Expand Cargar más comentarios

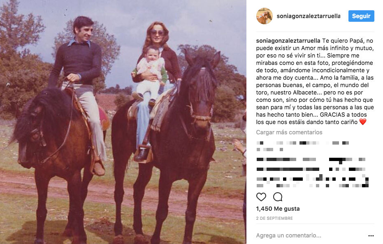[289, 132]
